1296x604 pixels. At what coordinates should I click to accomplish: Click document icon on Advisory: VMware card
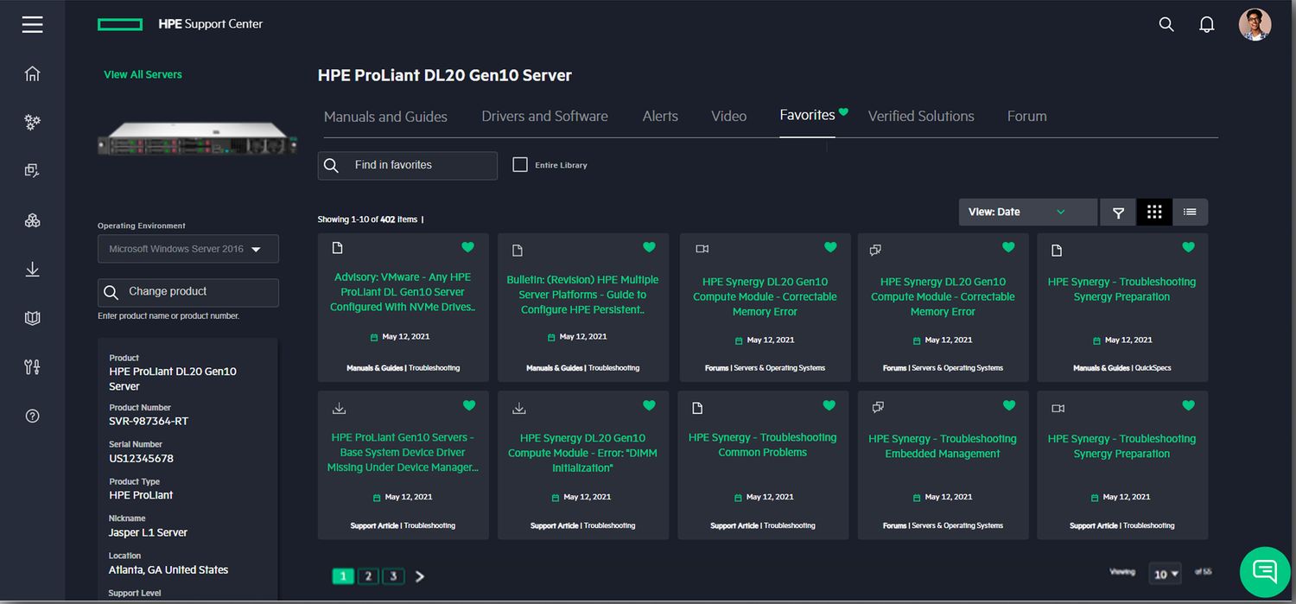(x=338, y=249)
